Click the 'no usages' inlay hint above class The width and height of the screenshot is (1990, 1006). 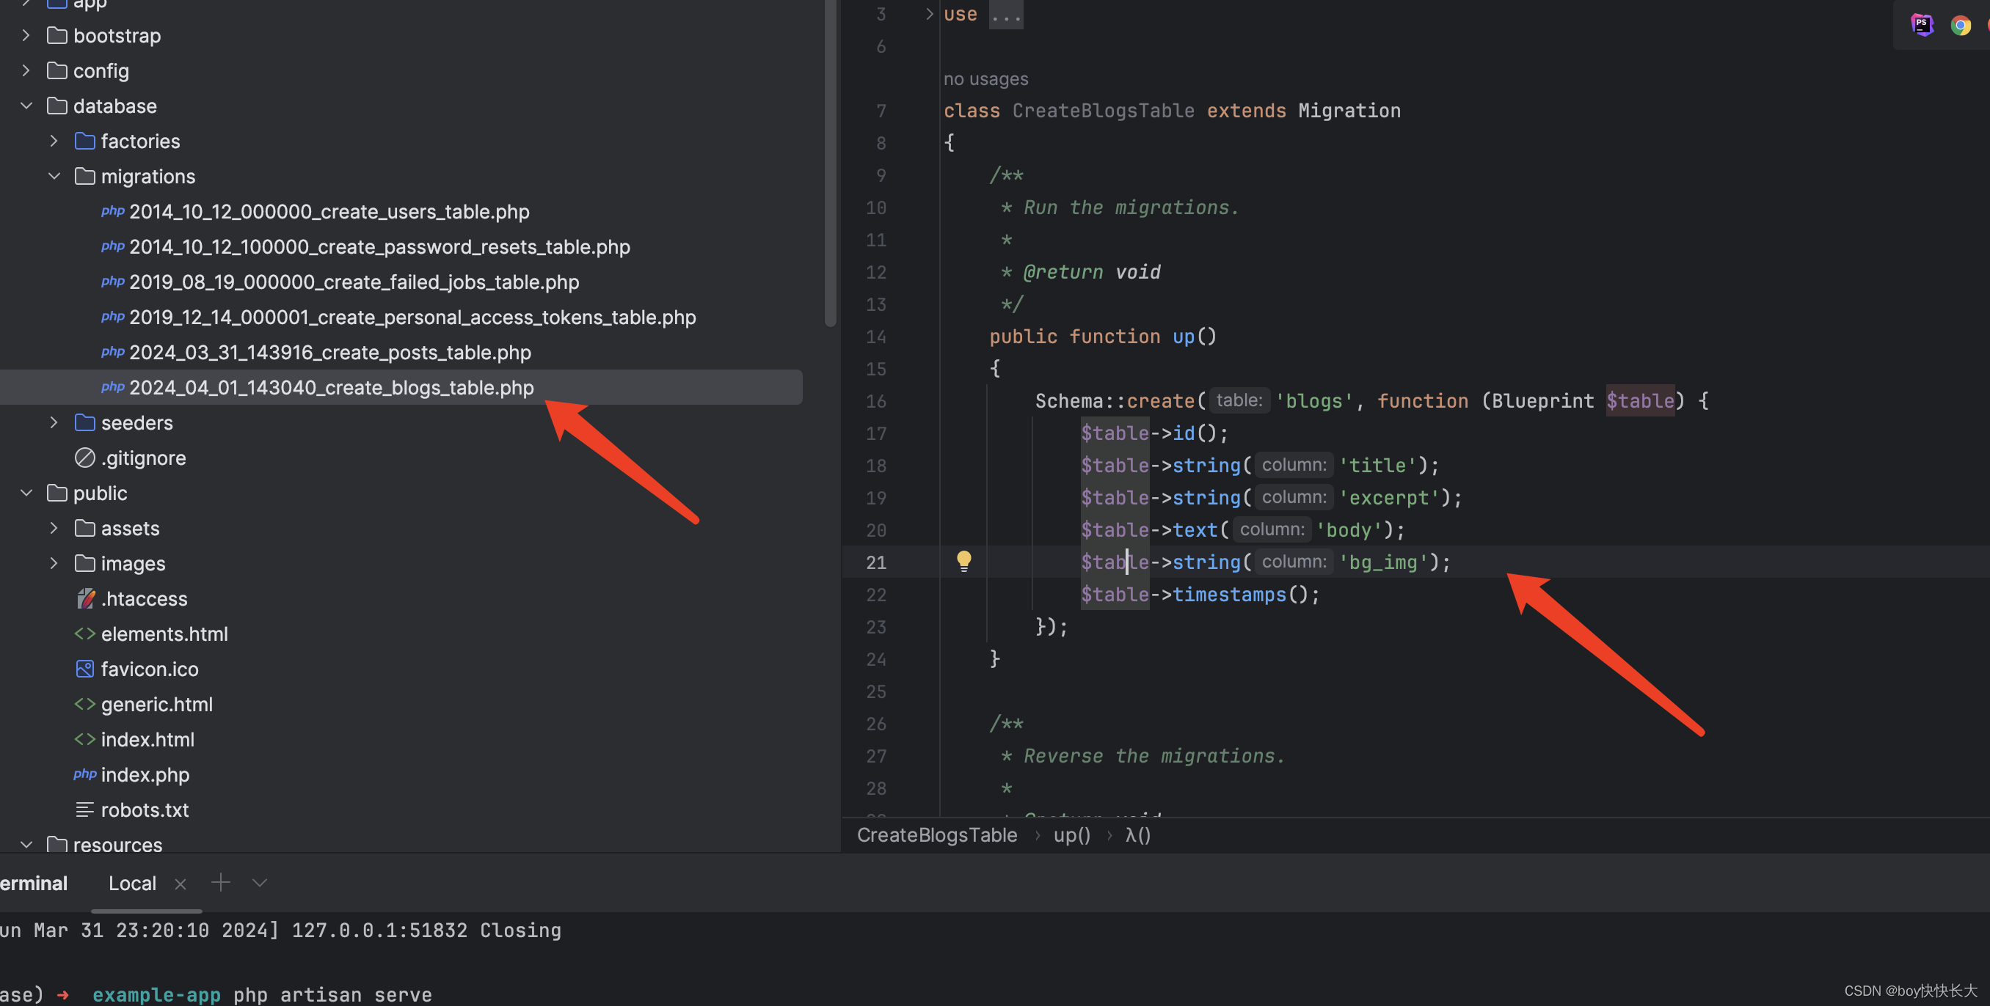pyautogui.click(x=985, y=78)
